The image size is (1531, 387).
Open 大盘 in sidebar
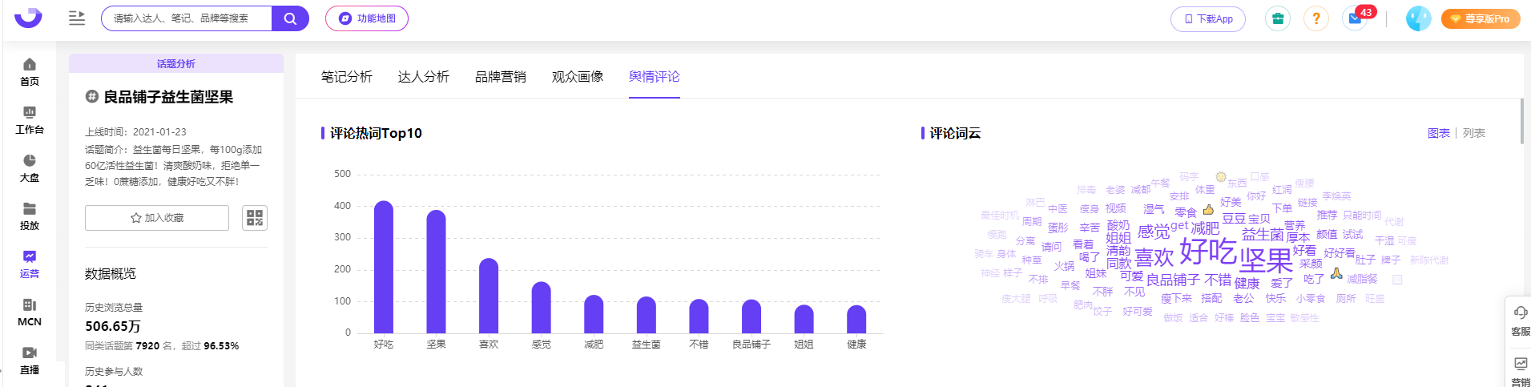(30, 168)
